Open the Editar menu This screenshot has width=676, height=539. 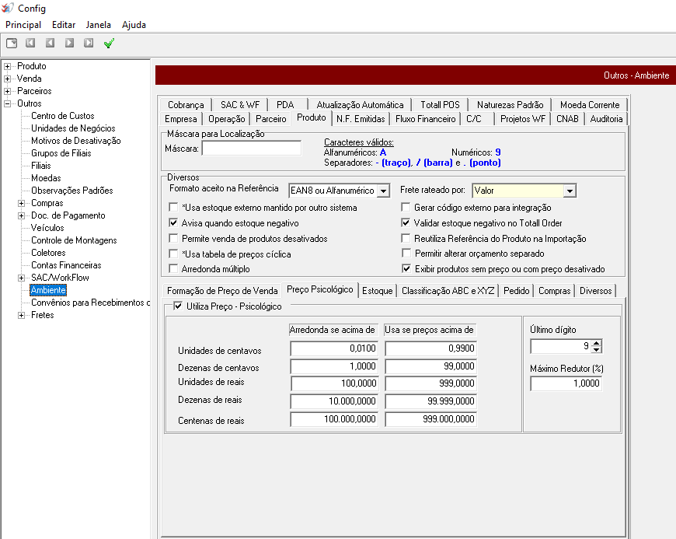click(x=64, y=25)
